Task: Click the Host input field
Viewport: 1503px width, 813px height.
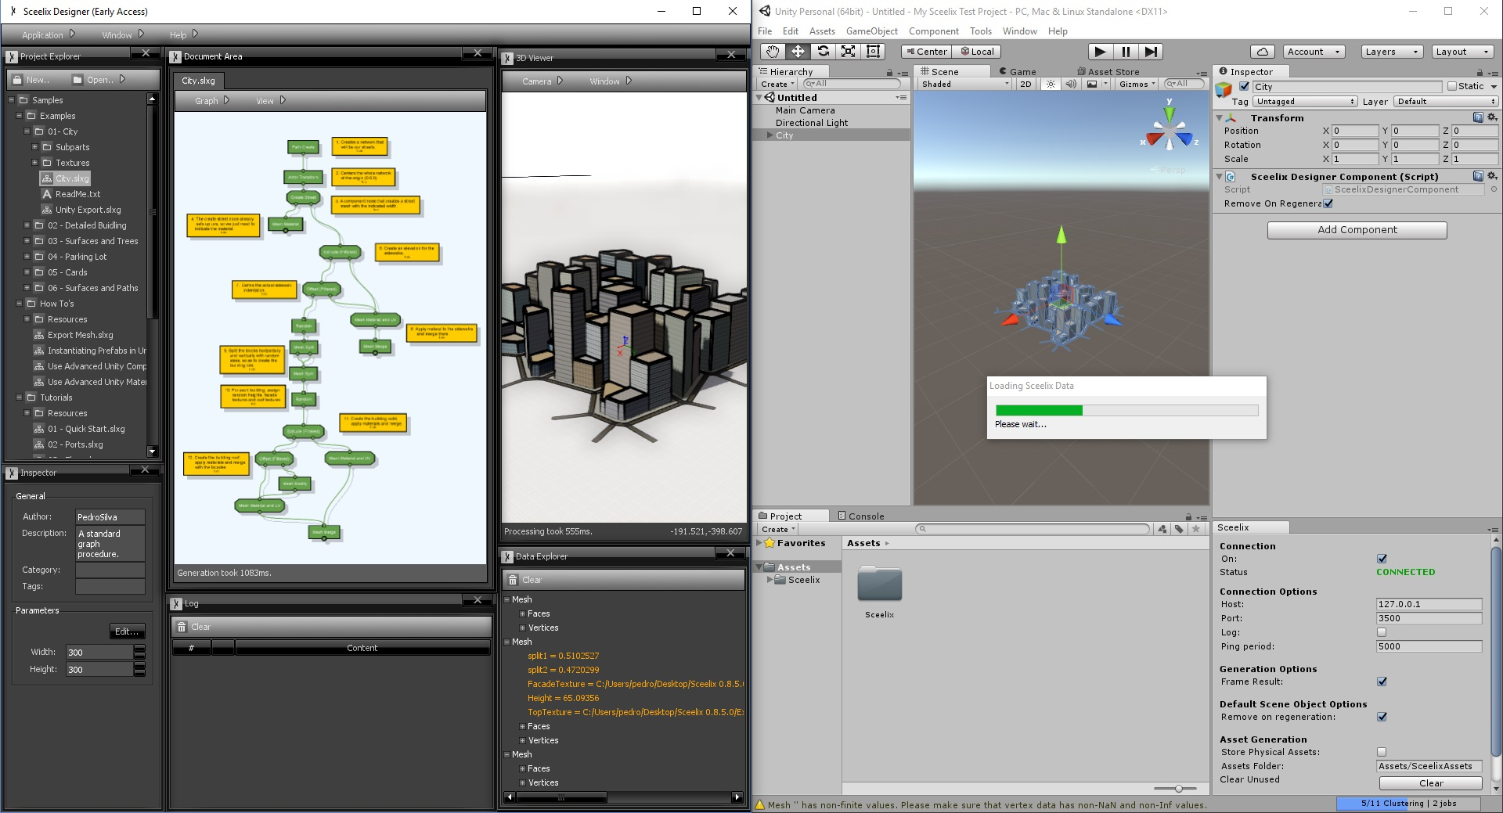Action: click(x=1429, y=604)
